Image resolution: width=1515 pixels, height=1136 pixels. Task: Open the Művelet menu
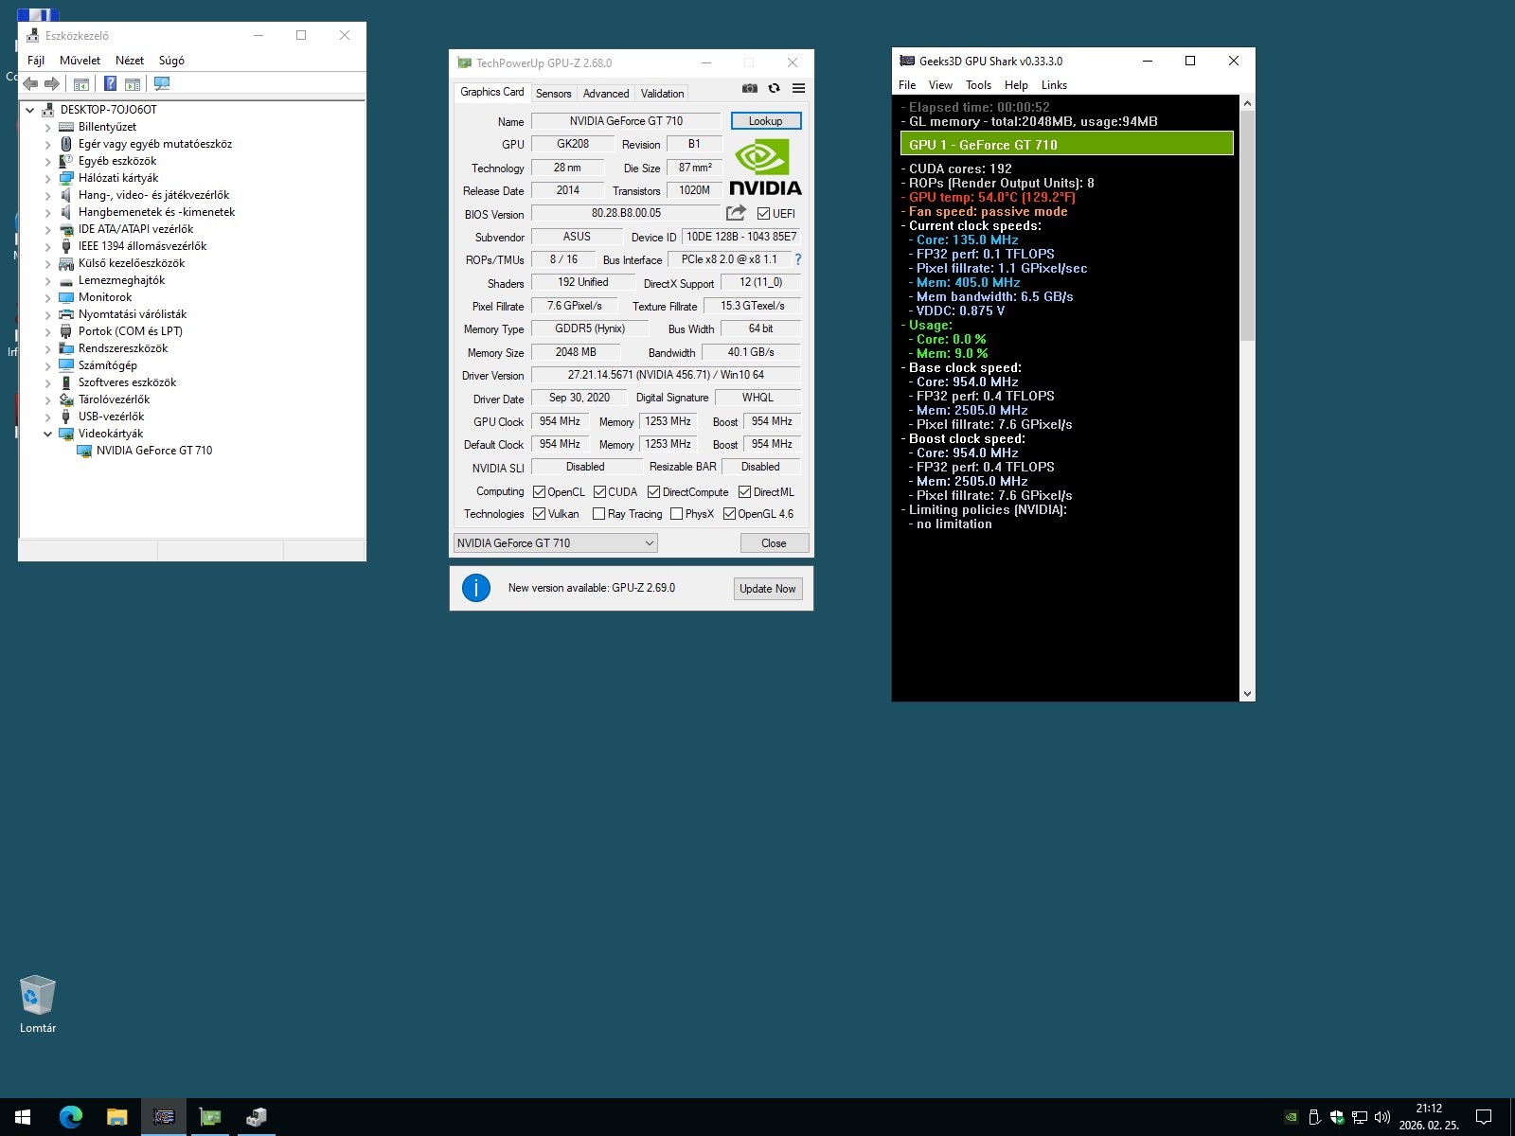point(80,61)
